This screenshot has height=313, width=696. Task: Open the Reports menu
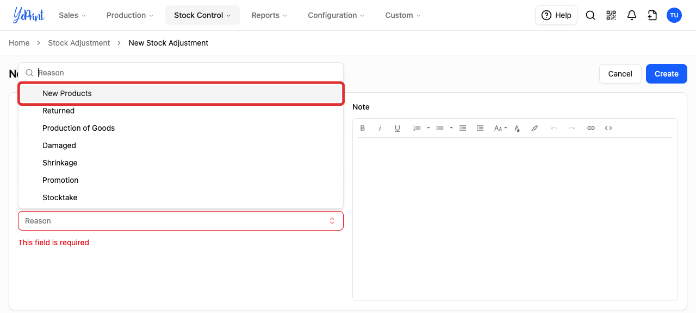269,15
